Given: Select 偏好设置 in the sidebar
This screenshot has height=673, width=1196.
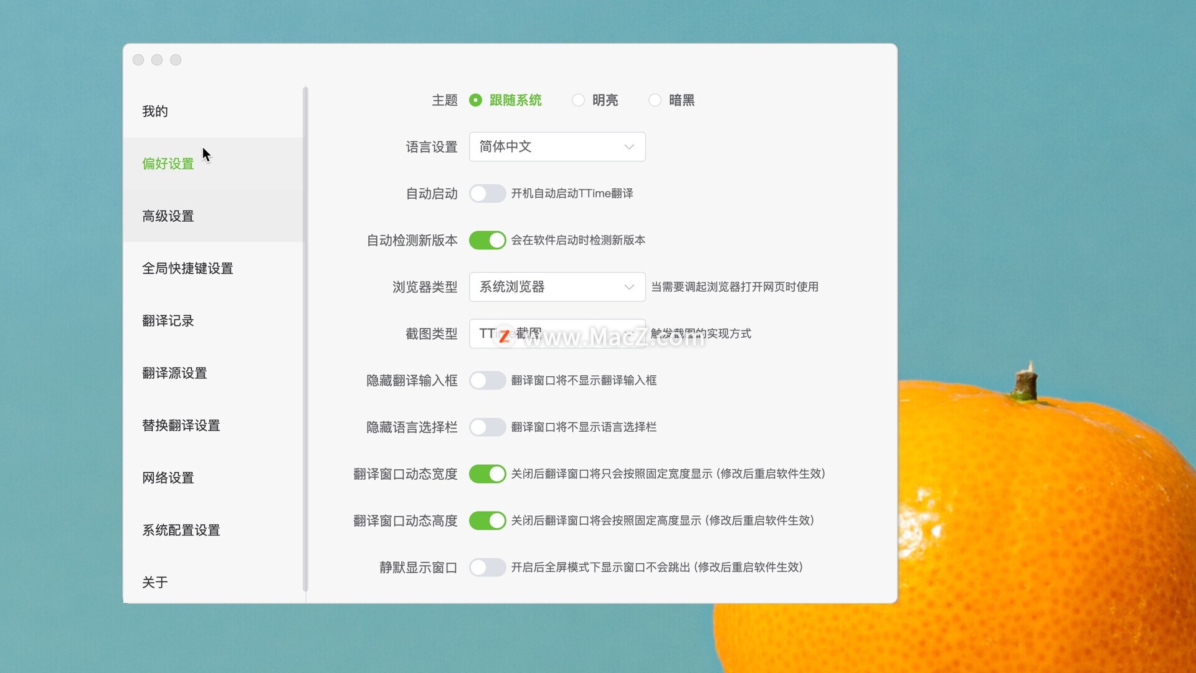Looking at the screenshot, I should point(213,163).
